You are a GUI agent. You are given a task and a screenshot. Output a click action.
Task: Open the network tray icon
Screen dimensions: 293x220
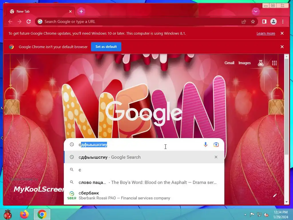259,214
